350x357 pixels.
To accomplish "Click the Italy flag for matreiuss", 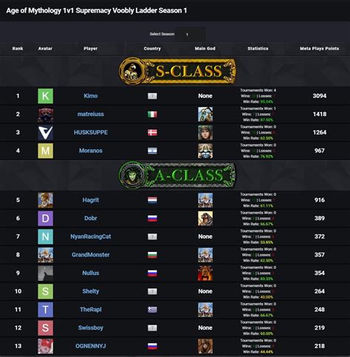I will [x=152, y=115].
